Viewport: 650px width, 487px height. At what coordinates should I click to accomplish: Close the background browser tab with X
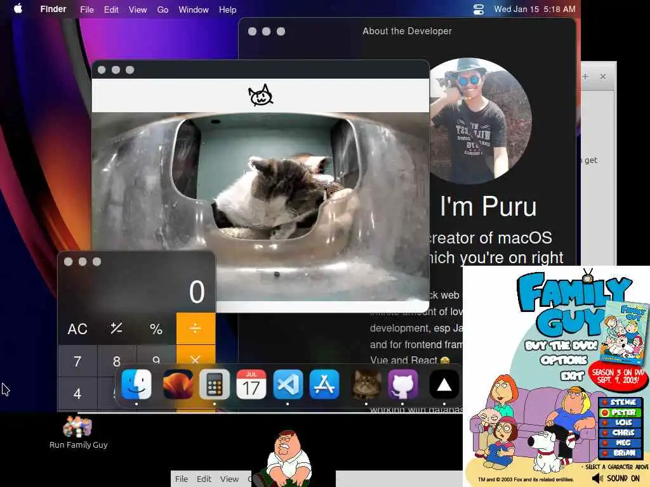(x=603, y=77)
